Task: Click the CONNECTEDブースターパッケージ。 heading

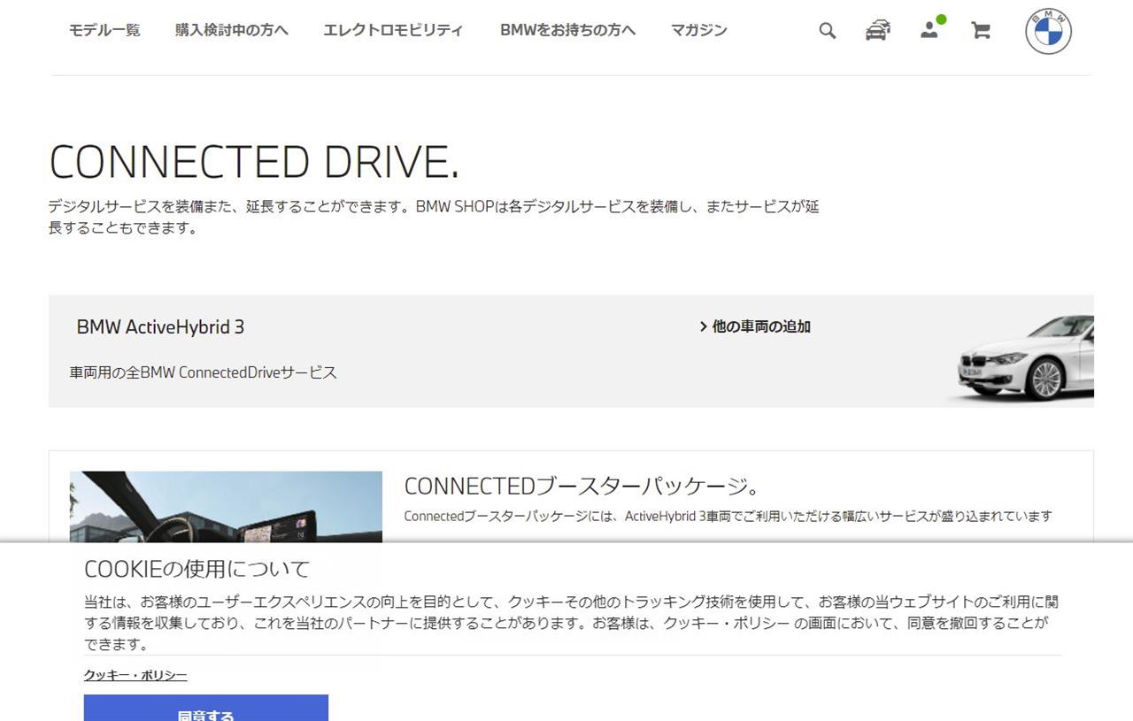Action: [582, 487]
